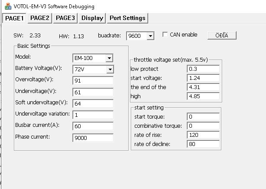The width and height of the screenshot is (266, 189).
Task: Select the PAGE1 tab
Action: coord(14,18)
